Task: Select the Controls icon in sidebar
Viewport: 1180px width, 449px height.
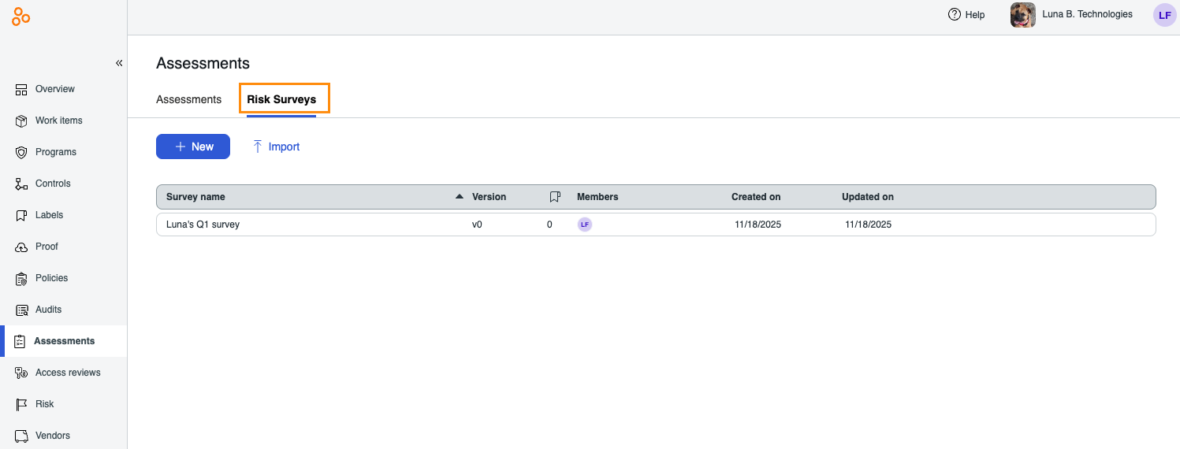Action: (21, 184)
